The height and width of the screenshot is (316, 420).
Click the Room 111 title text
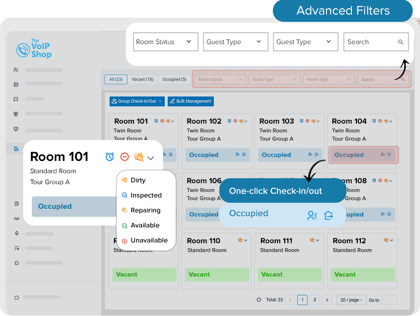coord(277,241)
